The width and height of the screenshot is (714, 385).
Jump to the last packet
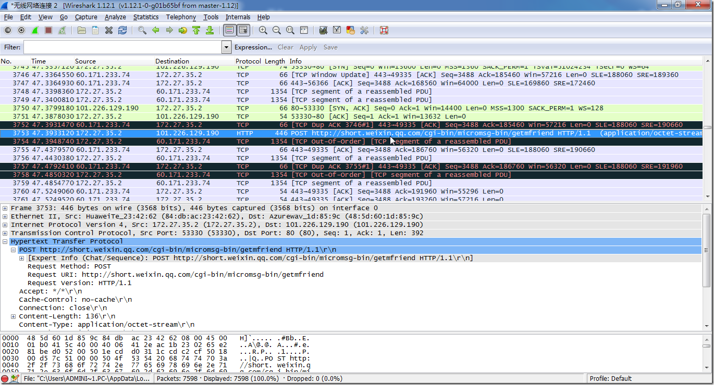pos(210,30)
